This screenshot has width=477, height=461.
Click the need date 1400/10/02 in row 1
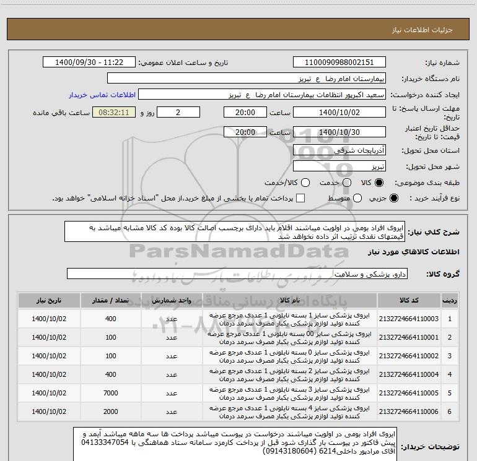point(49,319)
